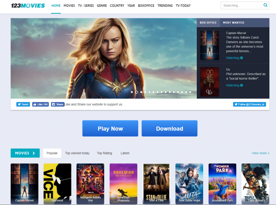Click the Download button
Image resolution: width=276 pixels, height=205 pixels.
[x=170, y=128]
